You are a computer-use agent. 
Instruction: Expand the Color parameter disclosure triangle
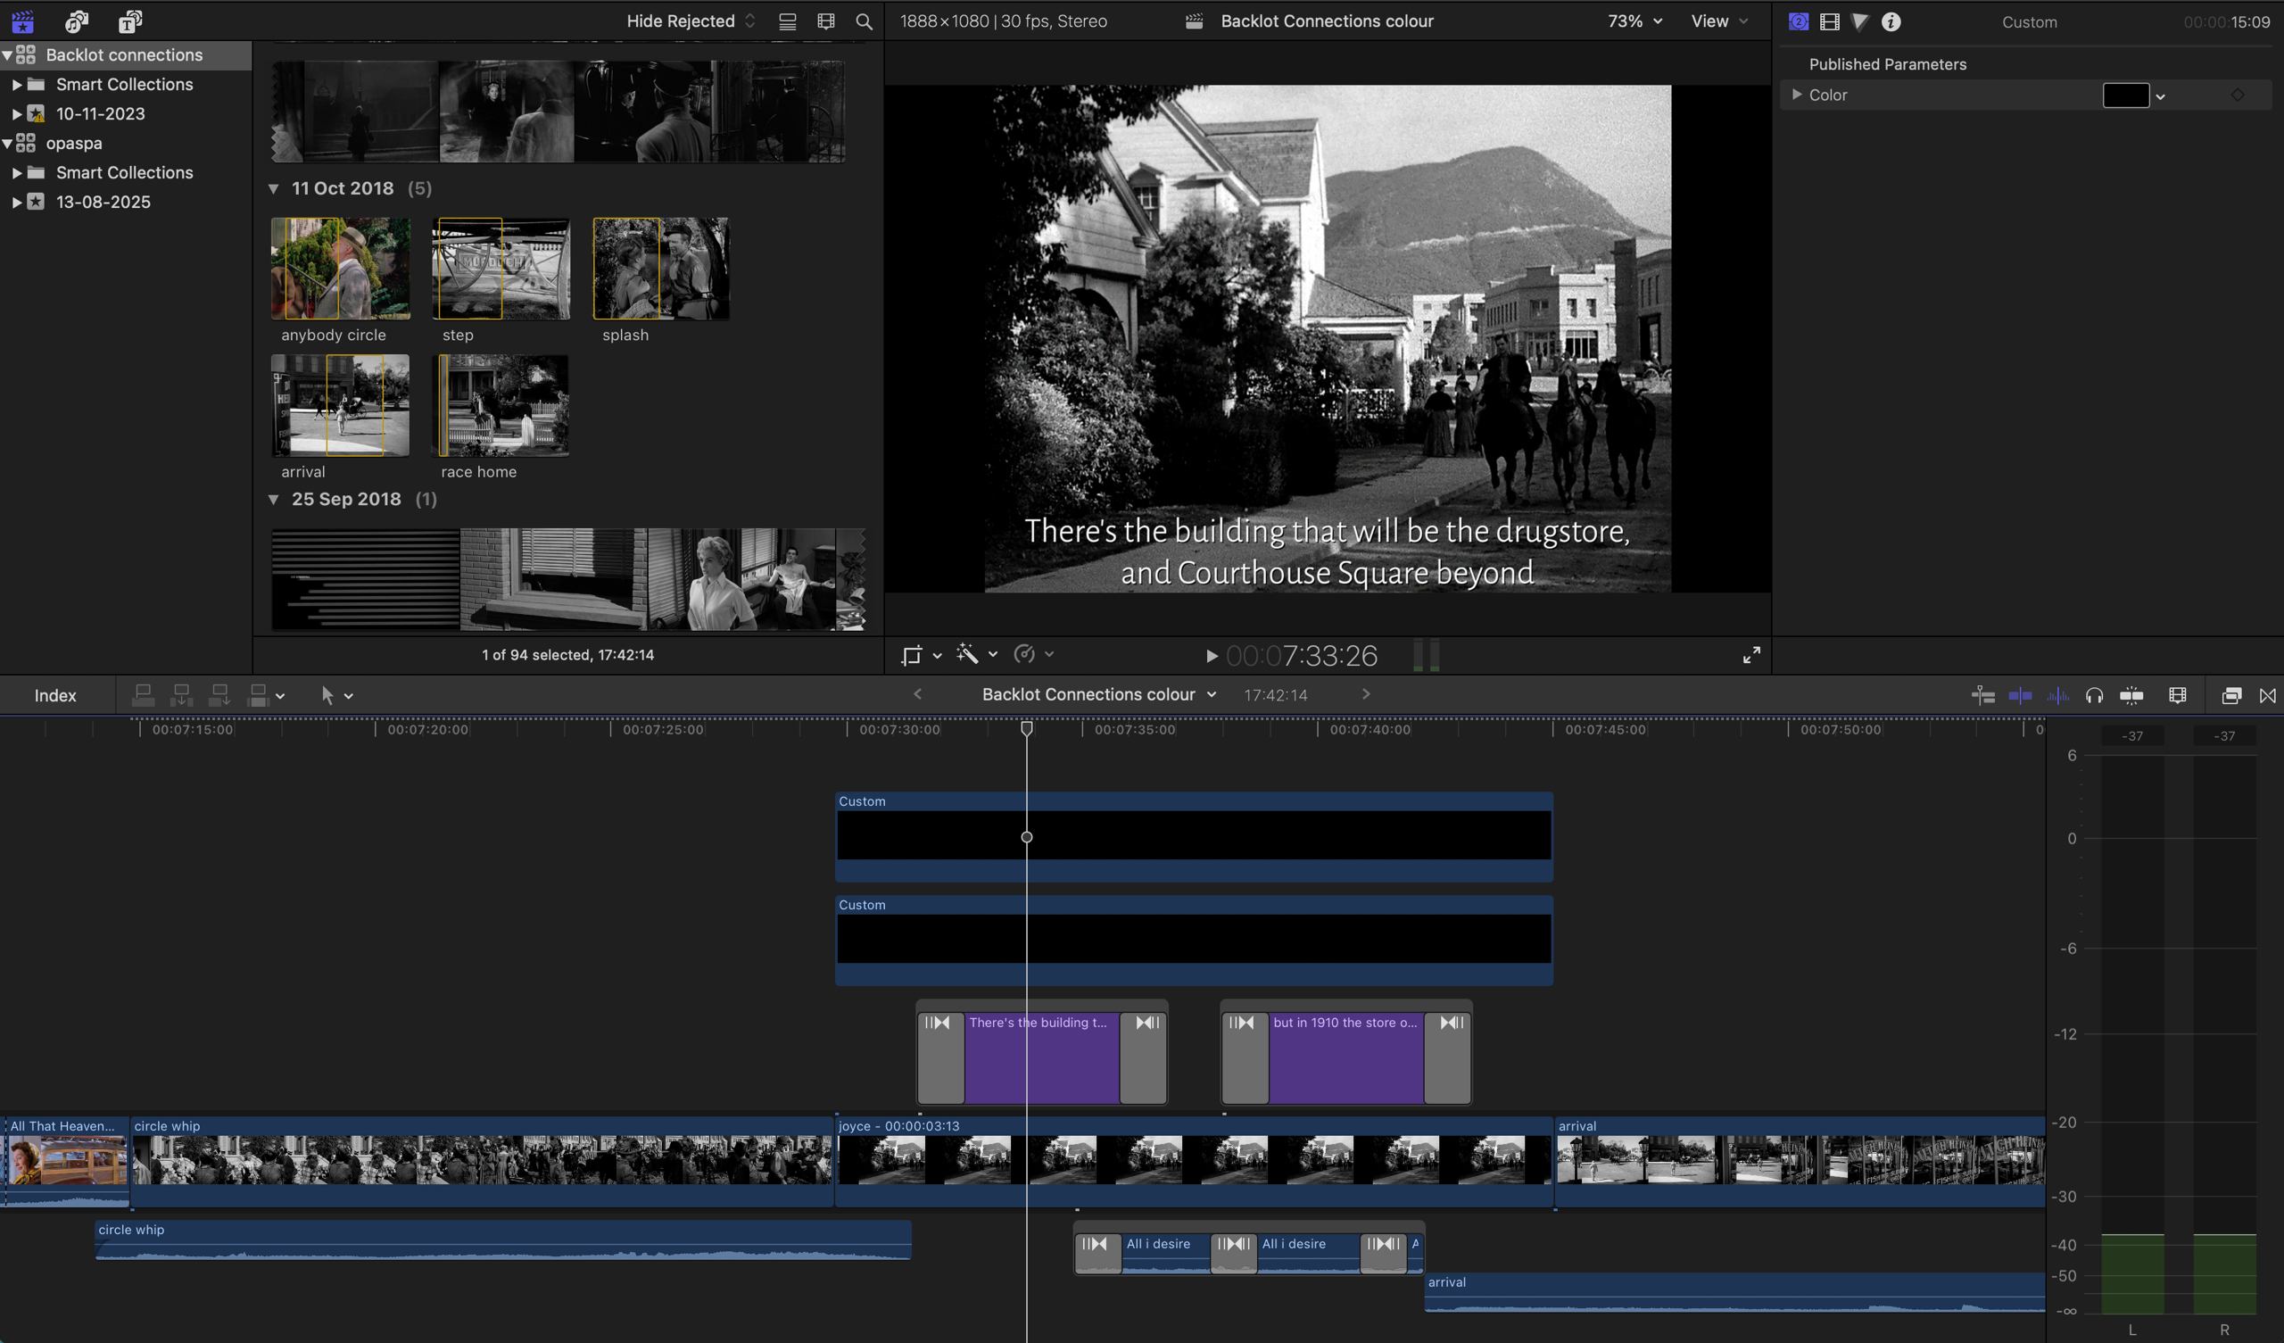(1795, 95)
